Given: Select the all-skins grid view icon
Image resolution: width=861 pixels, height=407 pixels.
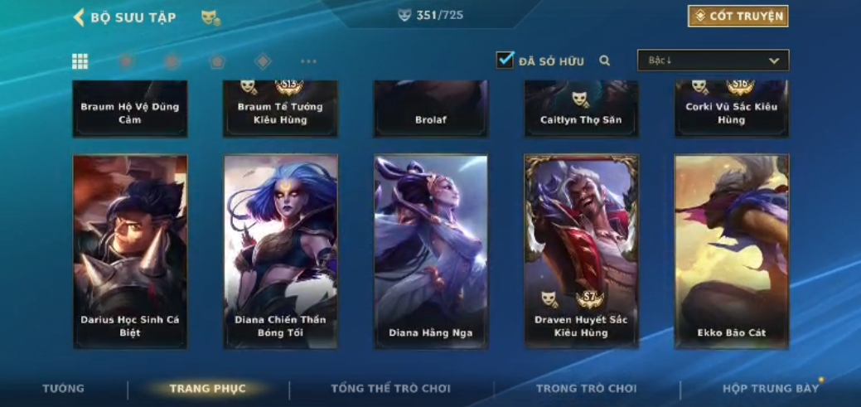Looking at the screenshot, I should pos(80,61).
